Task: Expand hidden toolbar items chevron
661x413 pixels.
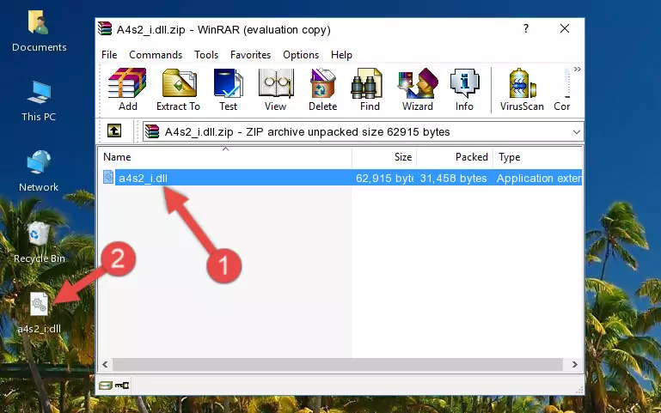Action: click(577, 69)
